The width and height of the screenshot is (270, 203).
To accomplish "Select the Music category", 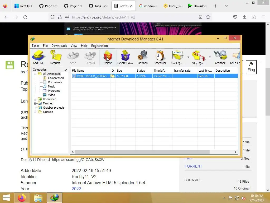I will [x=51, y=86].
